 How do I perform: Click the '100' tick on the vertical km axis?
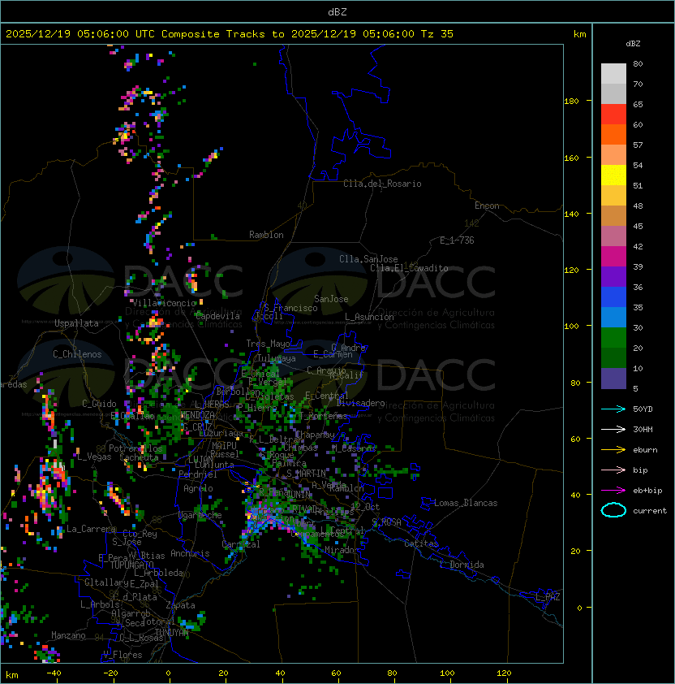[571, 326]
